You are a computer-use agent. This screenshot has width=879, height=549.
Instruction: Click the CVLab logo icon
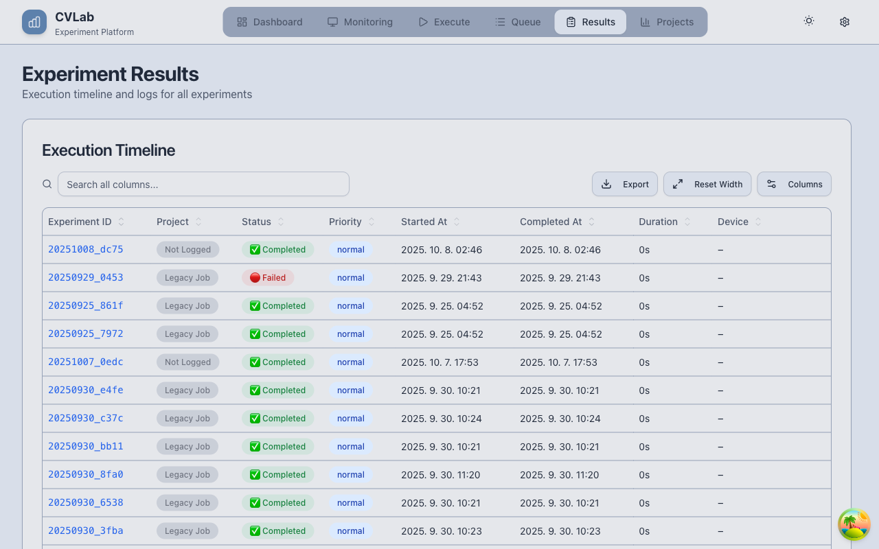click(x=34, y=22)
